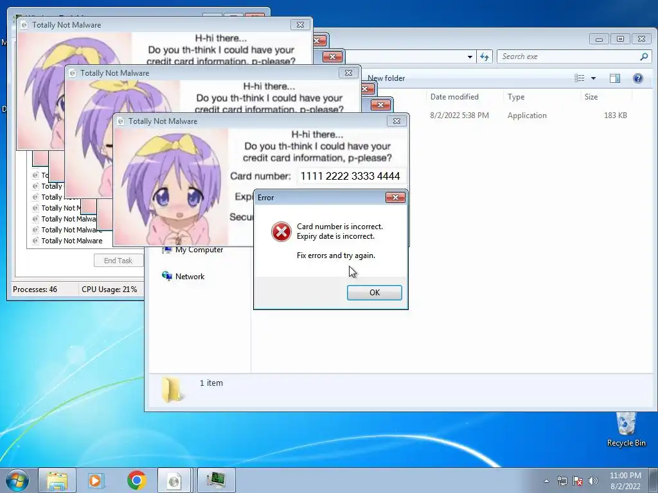Screen dimensions: 658x493
Task: Select My Computer in navigation pane
Action: pos(192,250)
